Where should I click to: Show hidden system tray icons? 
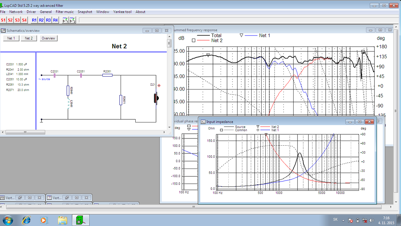[x=344, y=220]
